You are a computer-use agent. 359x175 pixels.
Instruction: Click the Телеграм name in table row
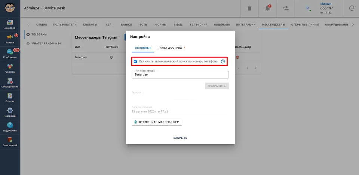coord(81,57)
